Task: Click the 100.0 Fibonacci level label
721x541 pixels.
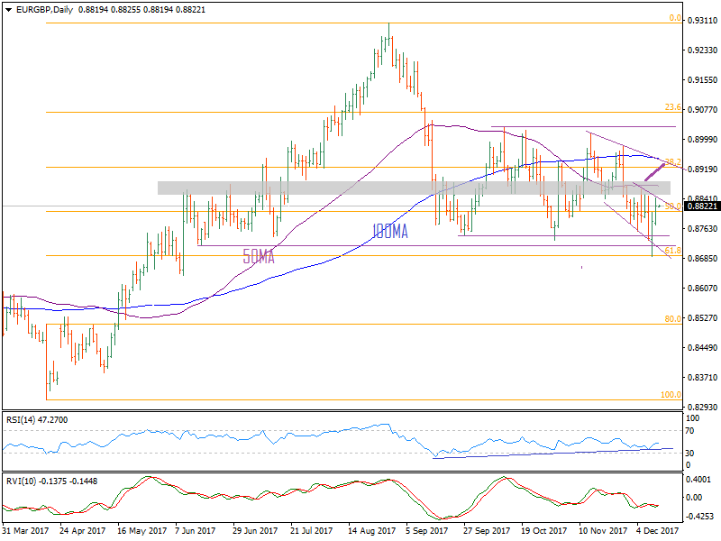Action: (670, 395)
